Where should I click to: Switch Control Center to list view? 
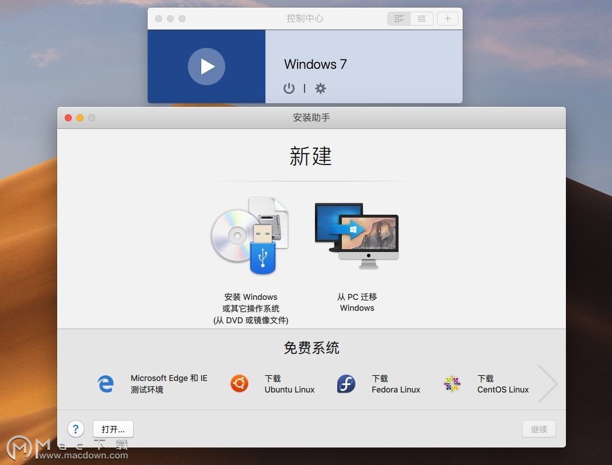pos(421,18)
